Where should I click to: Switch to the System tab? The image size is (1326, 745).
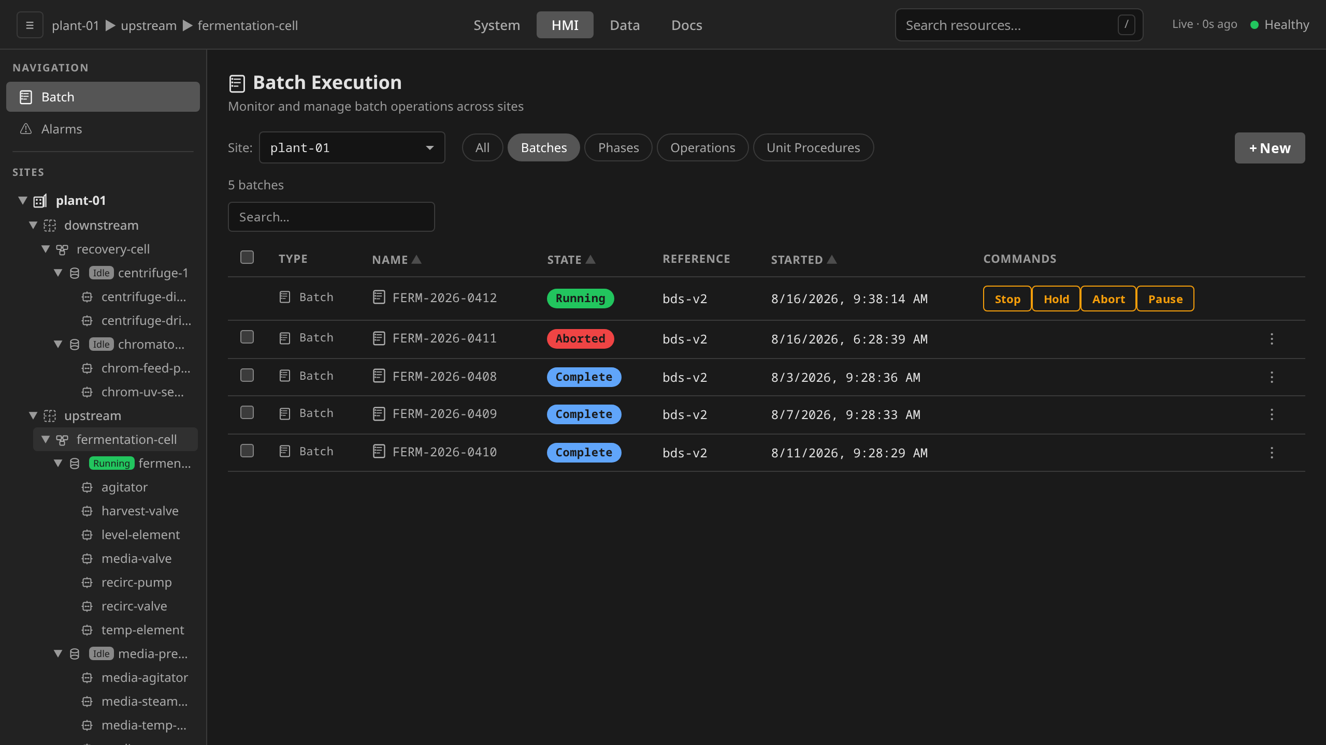(x=496, y=25)
